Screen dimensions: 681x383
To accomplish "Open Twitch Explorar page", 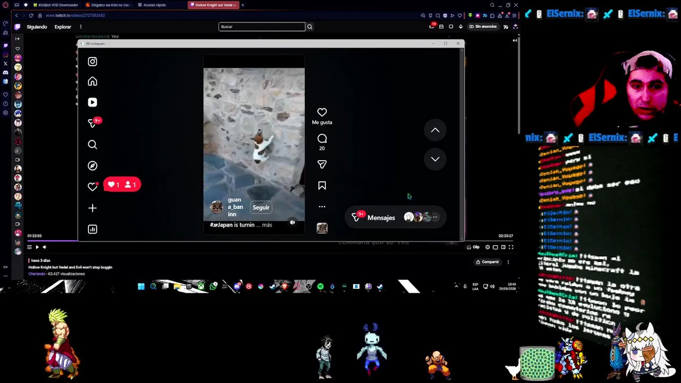I will pos(63,27).
